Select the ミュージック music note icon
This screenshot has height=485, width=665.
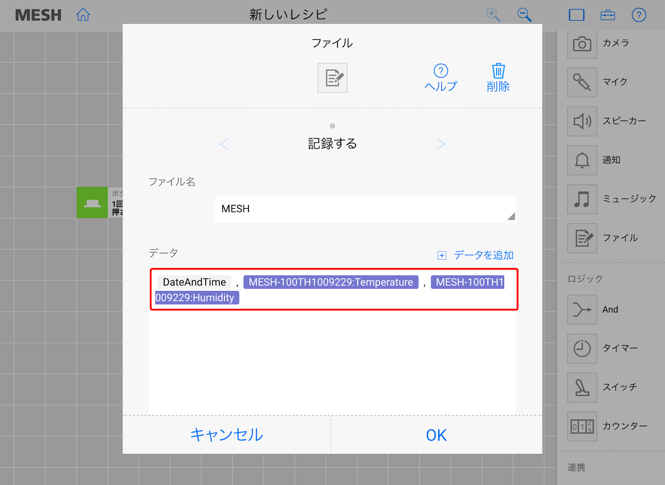(582, 199)
